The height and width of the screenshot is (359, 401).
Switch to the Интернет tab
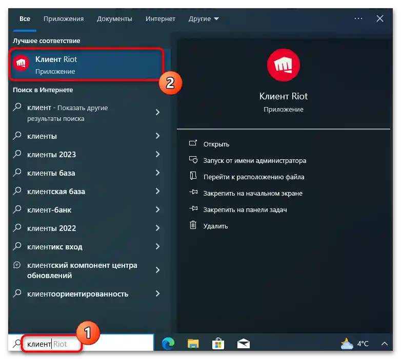point(161,19)
